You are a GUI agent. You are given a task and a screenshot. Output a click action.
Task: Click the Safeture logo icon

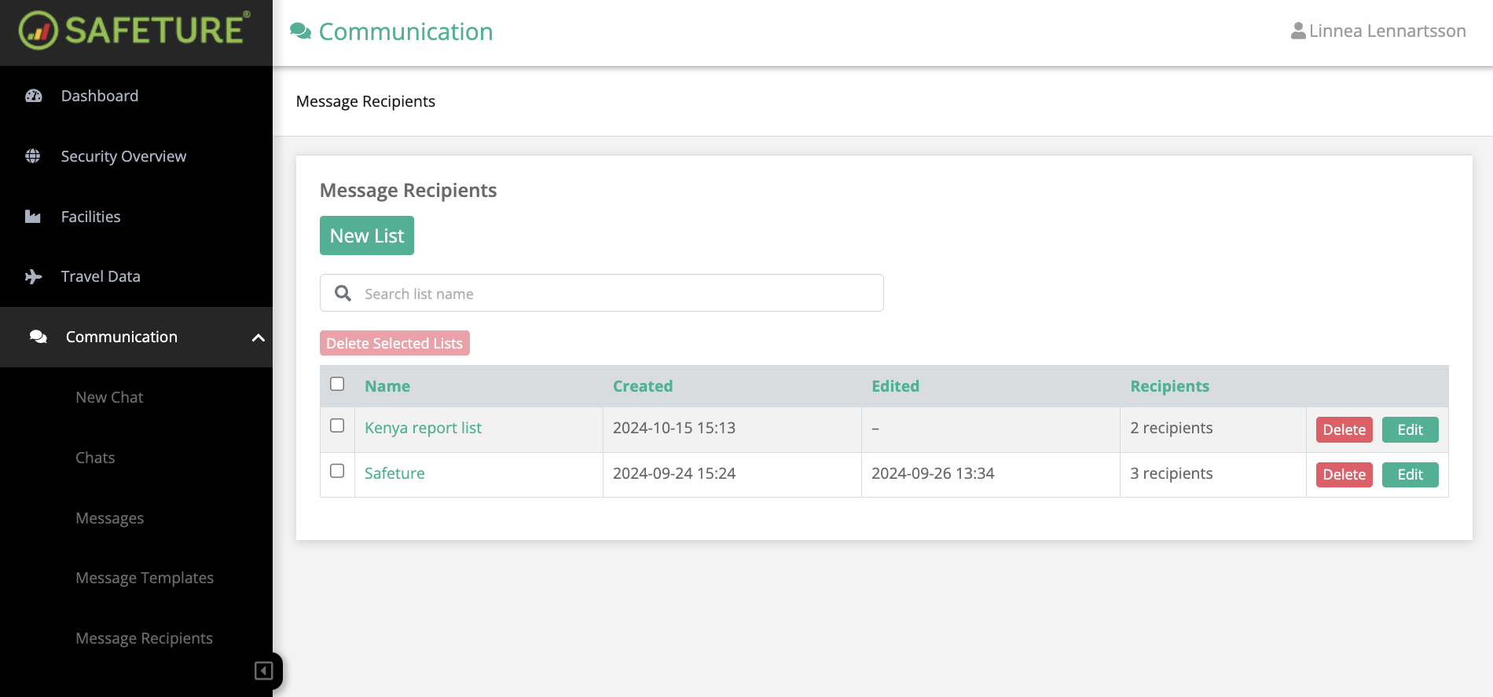[38, 31]
